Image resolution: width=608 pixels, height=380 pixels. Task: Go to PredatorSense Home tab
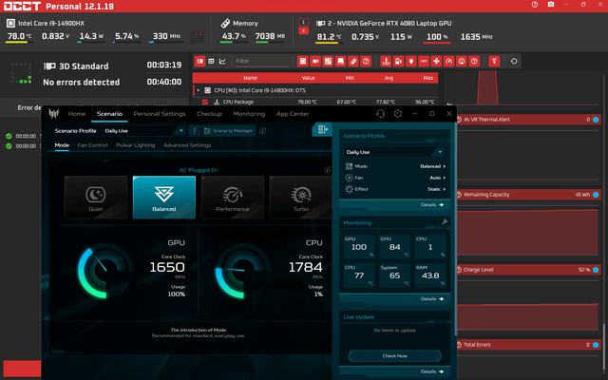tap(76, 114)
